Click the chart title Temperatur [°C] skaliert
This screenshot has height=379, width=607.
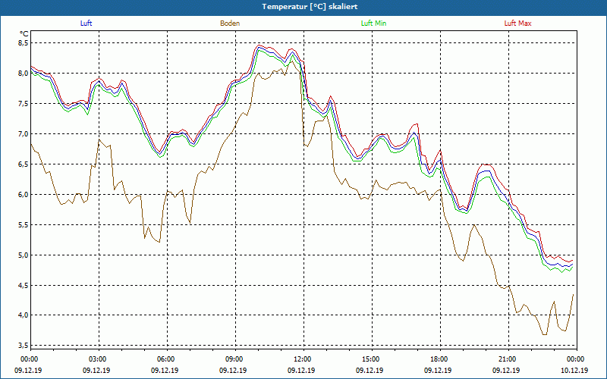[310, 7]
